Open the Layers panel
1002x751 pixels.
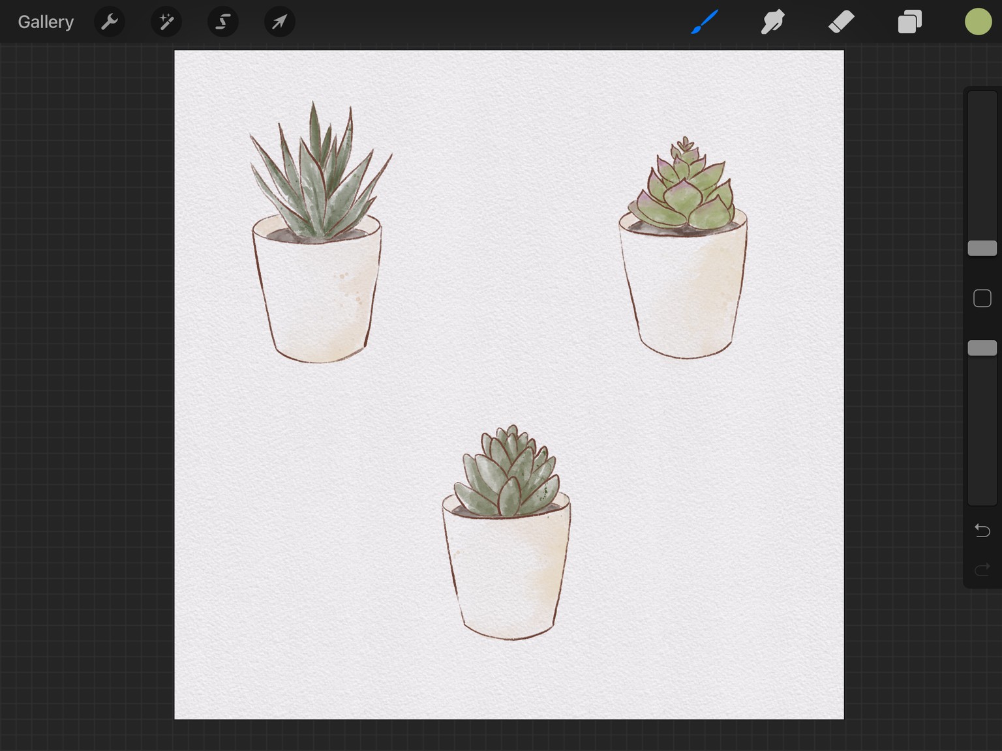pyautogui.click(x=910, y=22)
